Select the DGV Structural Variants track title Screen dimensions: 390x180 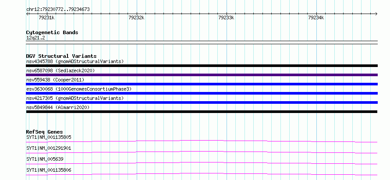[x=61, y=56]
